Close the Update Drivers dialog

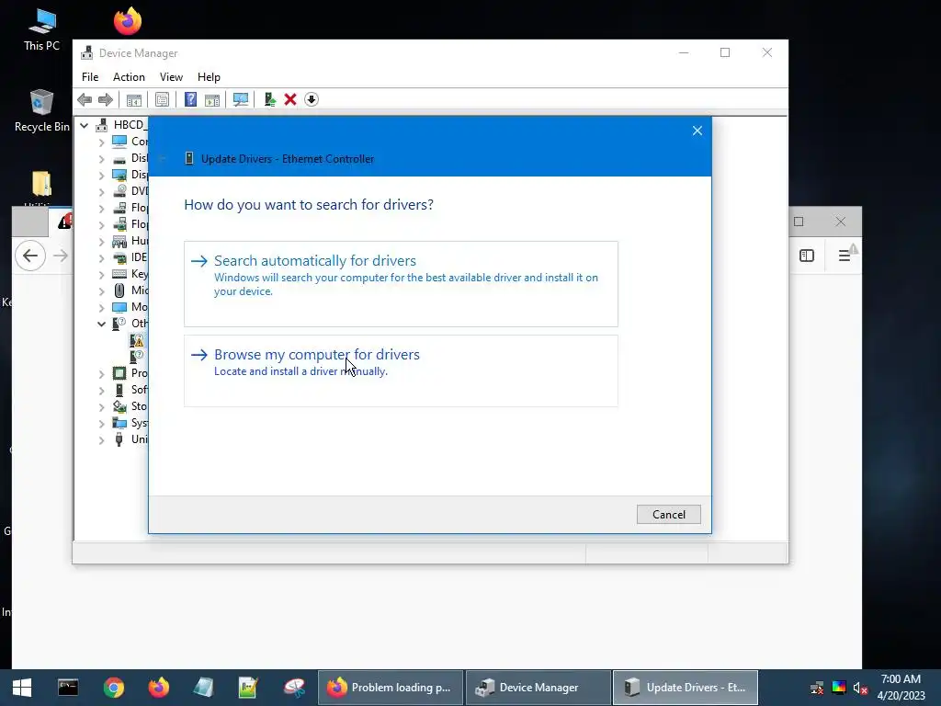[x=697, y=131]
